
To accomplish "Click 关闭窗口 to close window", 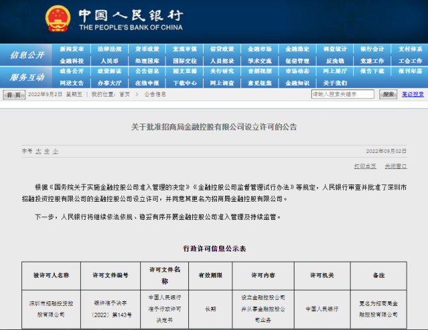I will pyautogui.click(x=395, y=165).
